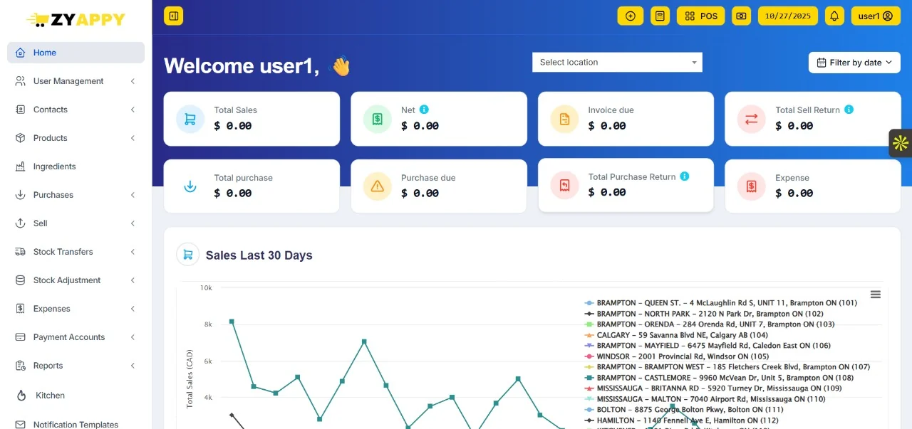Click the teal sales line on the chart
This screenshot has height=429, width=912.
click(x=365, y=341)
